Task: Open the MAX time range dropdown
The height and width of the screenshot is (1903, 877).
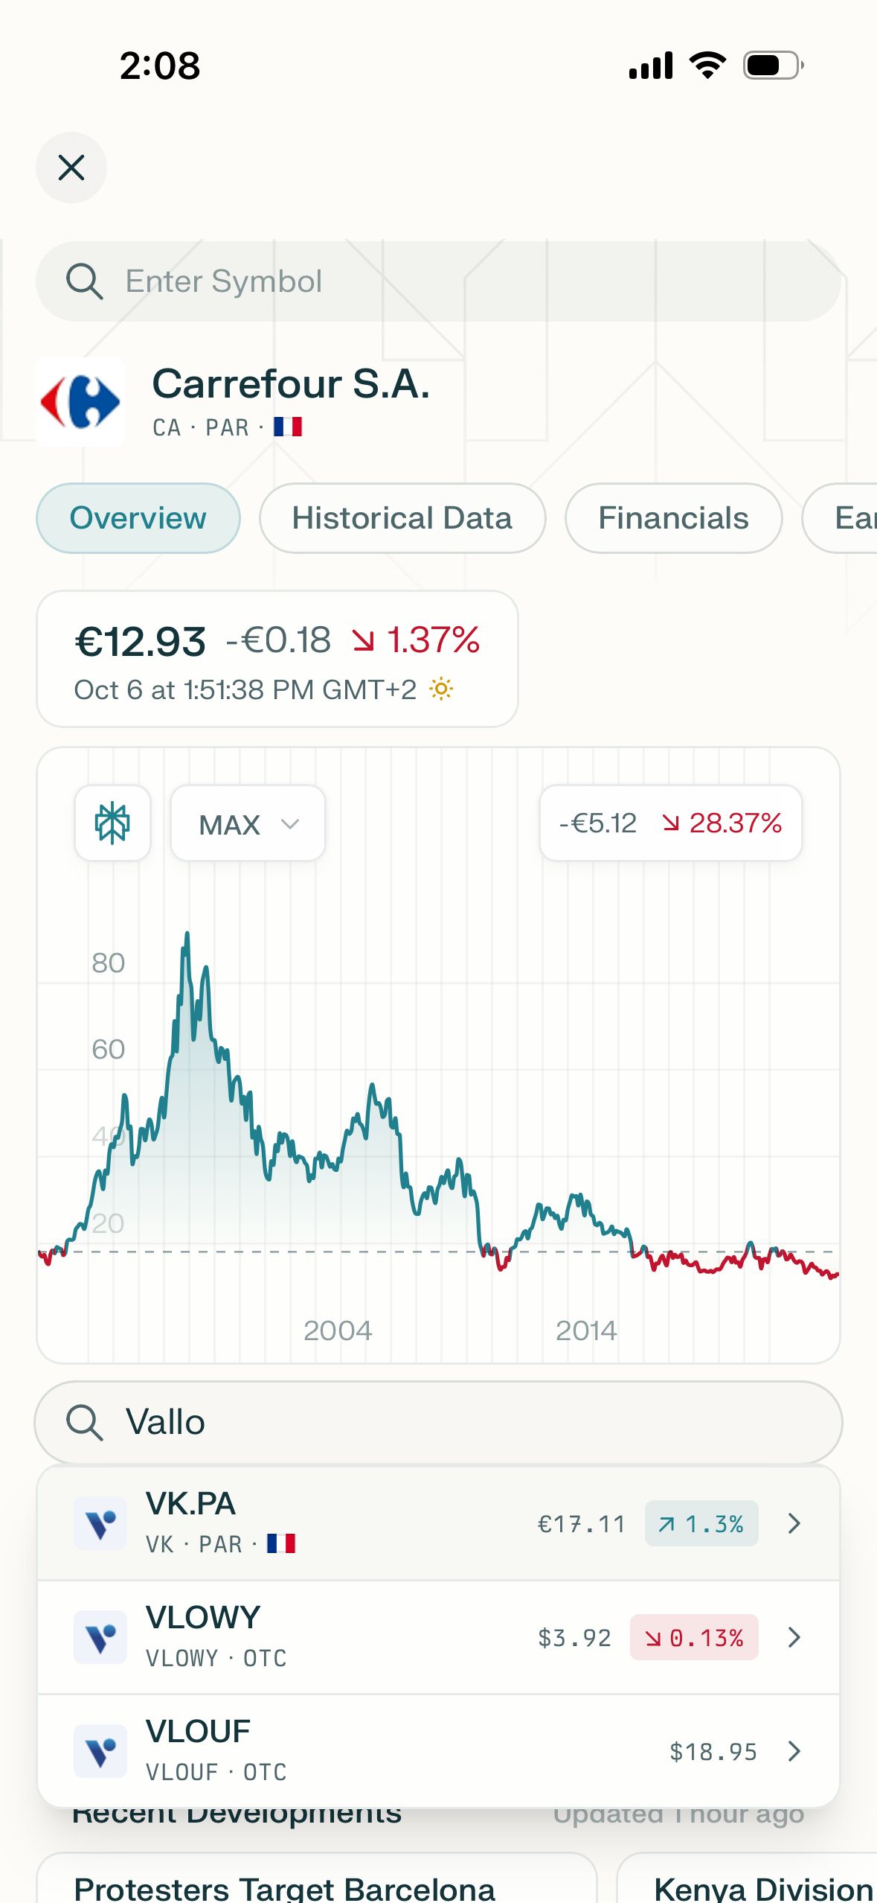Action: click(248, 823)
